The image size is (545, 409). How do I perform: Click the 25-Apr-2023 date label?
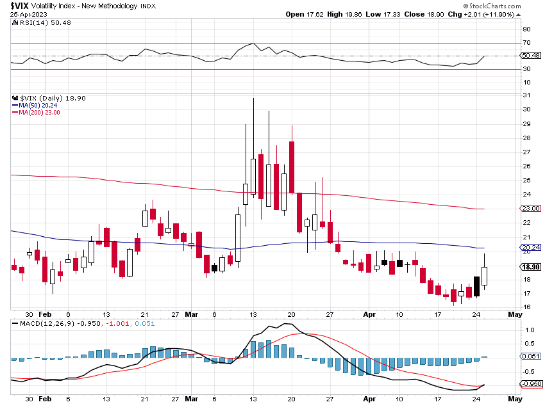pos(28,15)
